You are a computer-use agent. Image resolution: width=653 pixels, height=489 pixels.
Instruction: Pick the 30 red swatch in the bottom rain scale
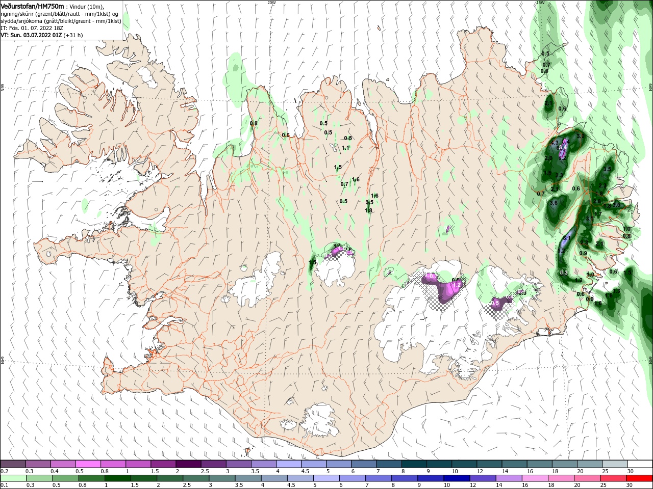pyautogui.click(x=638, y=478)
